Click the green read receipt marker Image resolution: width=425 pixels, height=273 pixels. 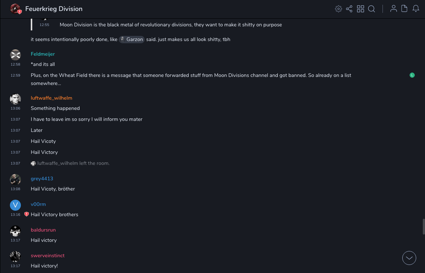coord(412,75)
